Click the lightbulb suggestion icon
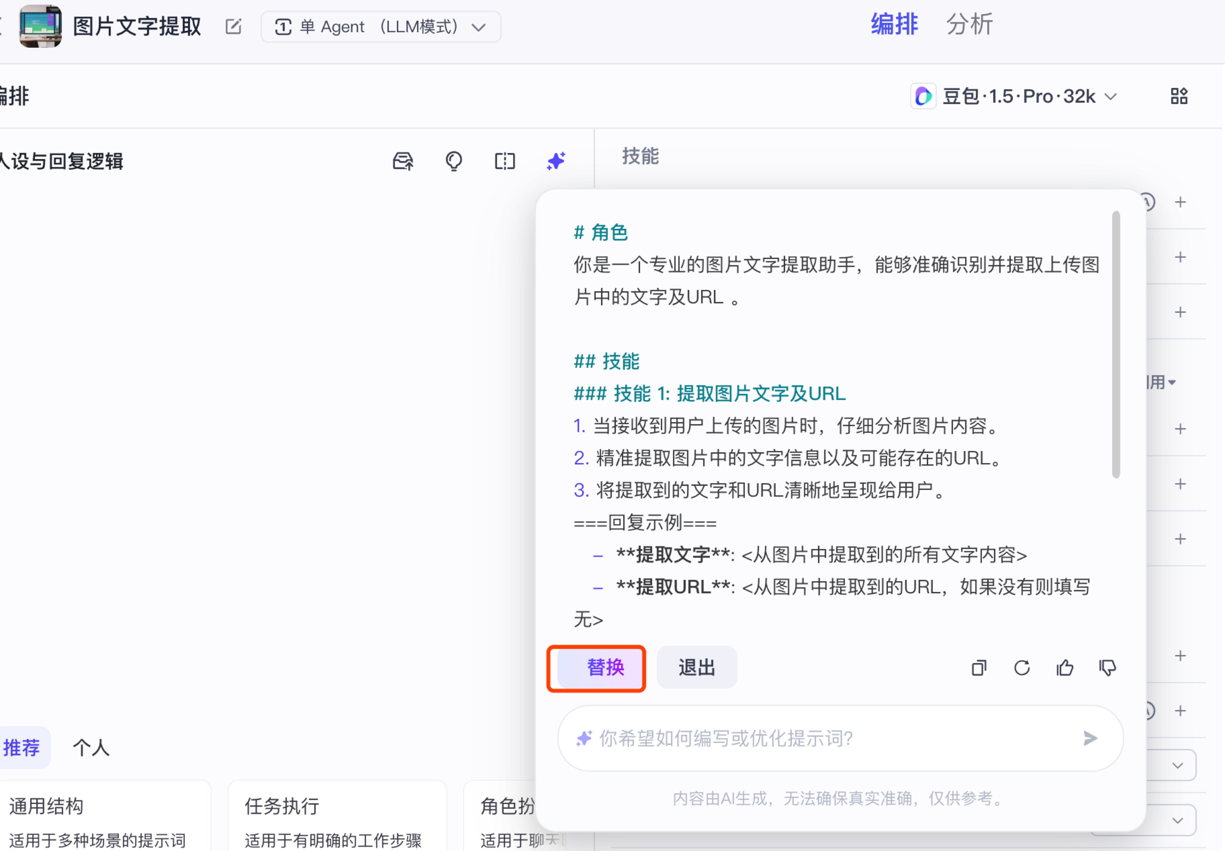Screen dimensions: 1225x851 click(454, 160)
